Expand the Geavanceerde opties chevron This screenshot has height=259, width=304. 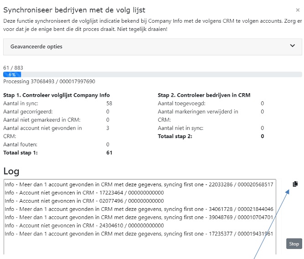(293, 46)
